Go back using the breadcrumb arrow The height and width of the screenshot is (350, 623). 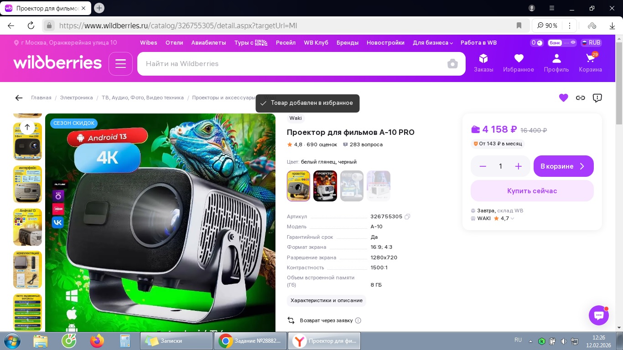click(19, 98)
